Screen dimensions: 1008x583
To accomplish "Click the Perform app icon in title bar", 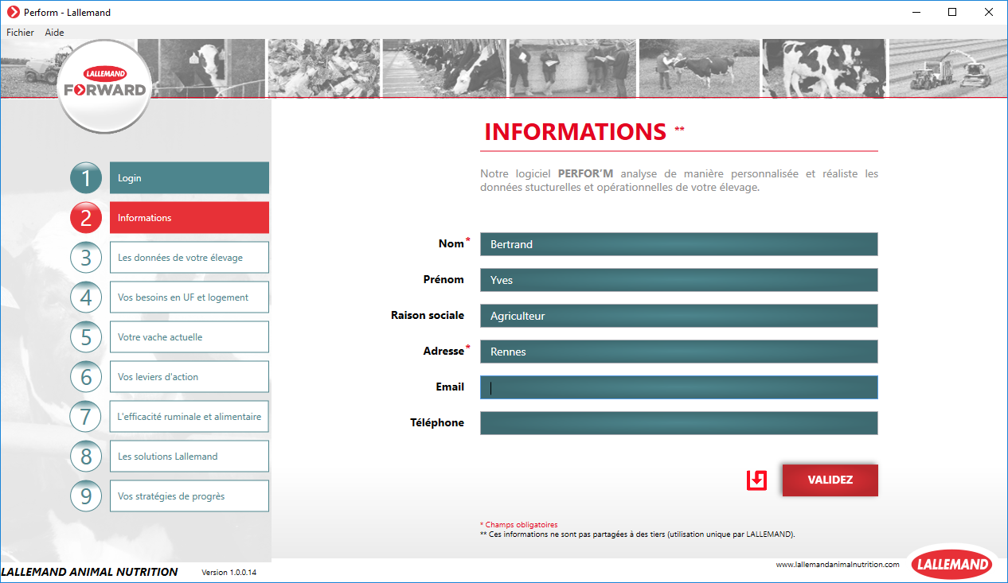I will [x=13, y=13].
